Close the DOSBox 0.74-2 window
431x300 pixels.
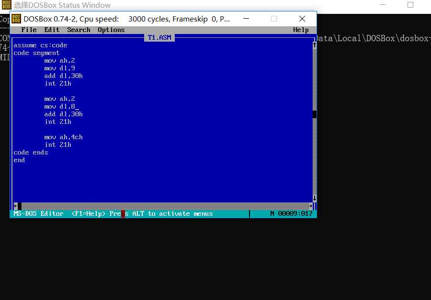(x=302, y=19)
